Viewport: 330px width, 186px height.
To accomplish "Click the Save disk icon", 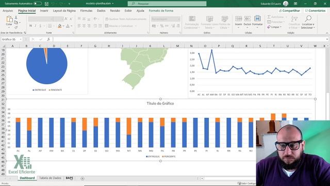I will (x=47, y=4).
